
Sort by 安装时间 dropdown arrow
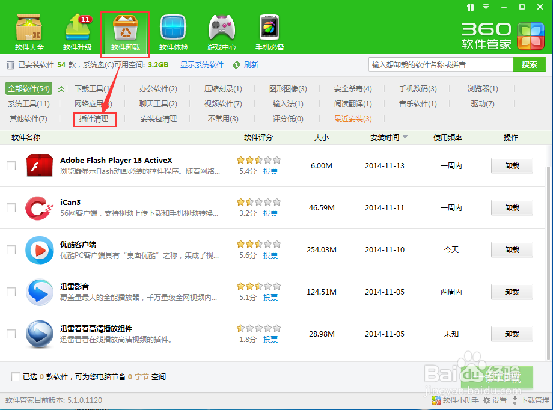tap(405, 137)
